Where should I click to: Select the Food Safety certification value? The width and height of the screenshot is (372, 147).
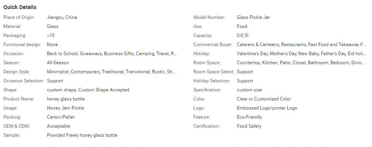pos(249,126)
